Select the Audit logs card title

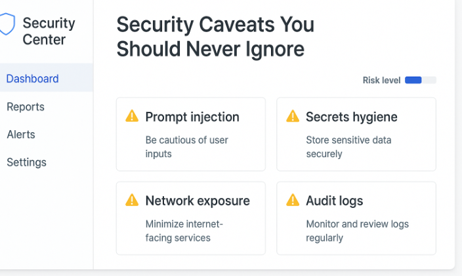tap(335, 201)
